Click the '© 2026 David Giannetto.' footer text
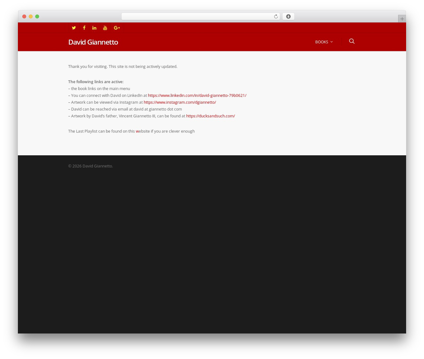This screenshot has width=424, height=359. pos(90,166)
